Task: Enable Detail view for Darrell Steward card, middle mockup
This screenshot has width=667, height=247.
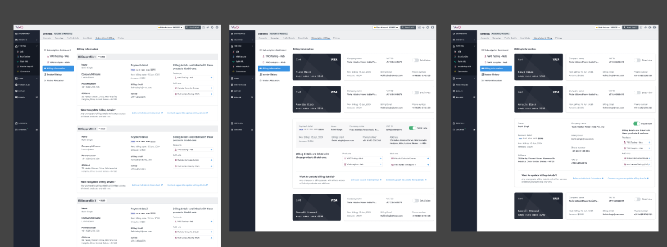Action: pos(415,201)
